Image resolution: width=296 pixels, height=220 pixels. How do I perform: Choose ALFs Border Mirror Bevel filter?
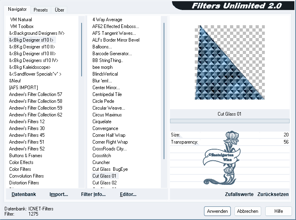[116, 40]
